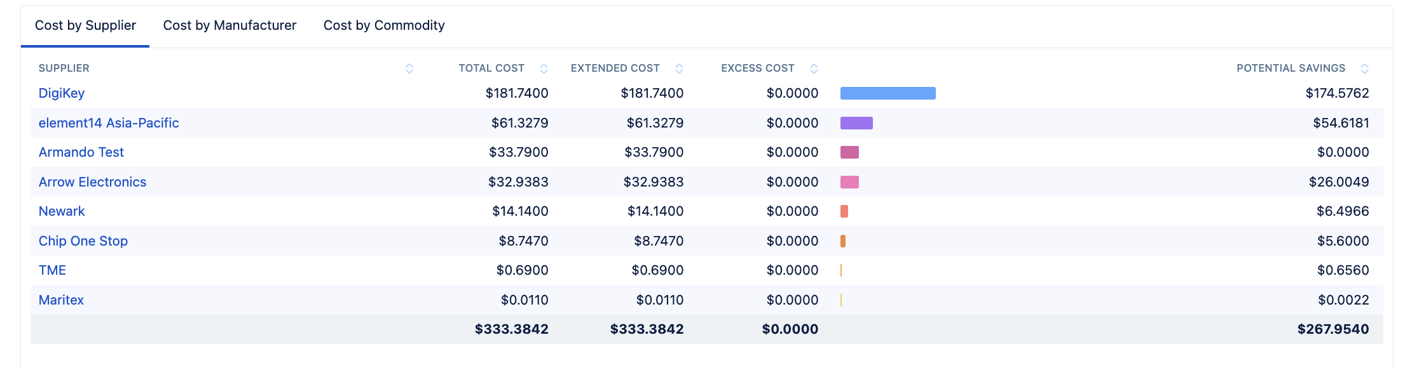Open the TME supplier link
The width and height of the screenshot is (1405, 368).
click(52, 270)
